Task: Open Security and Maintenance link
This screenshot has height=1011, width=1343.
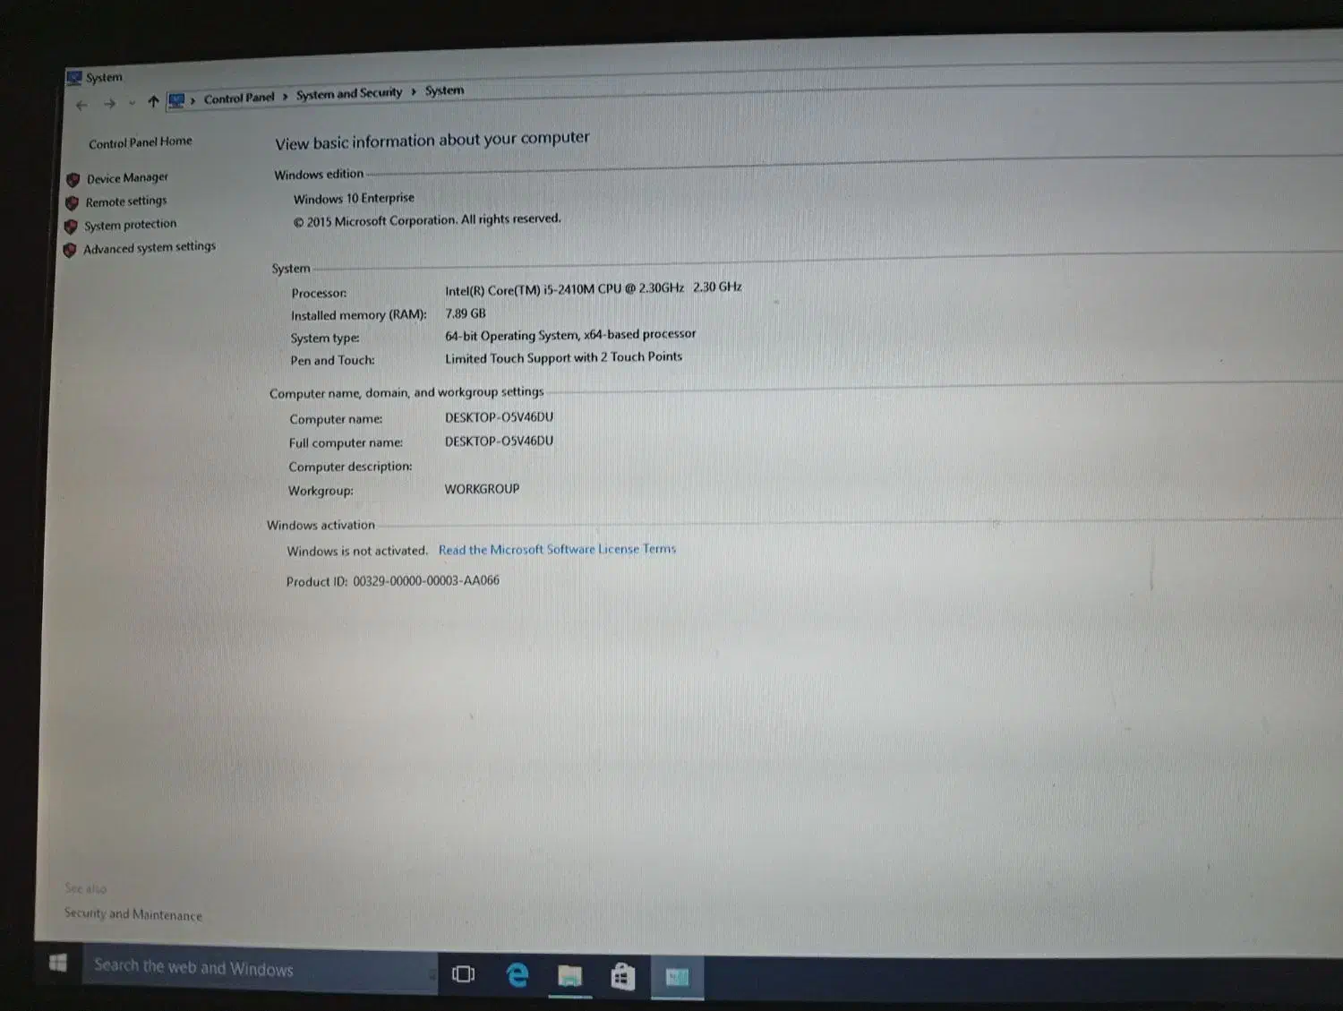Action: tap(133, 914)
